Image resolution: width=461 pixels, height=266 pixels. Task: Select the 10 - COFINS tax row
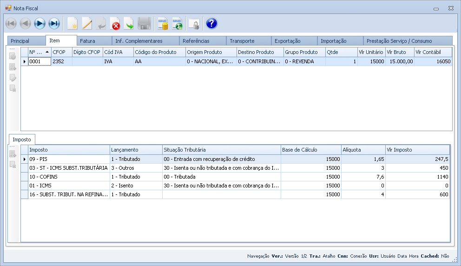click(68, 177)
